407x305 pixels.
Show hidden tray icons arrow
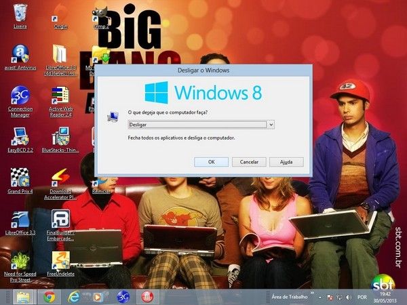tap(320, 298)
